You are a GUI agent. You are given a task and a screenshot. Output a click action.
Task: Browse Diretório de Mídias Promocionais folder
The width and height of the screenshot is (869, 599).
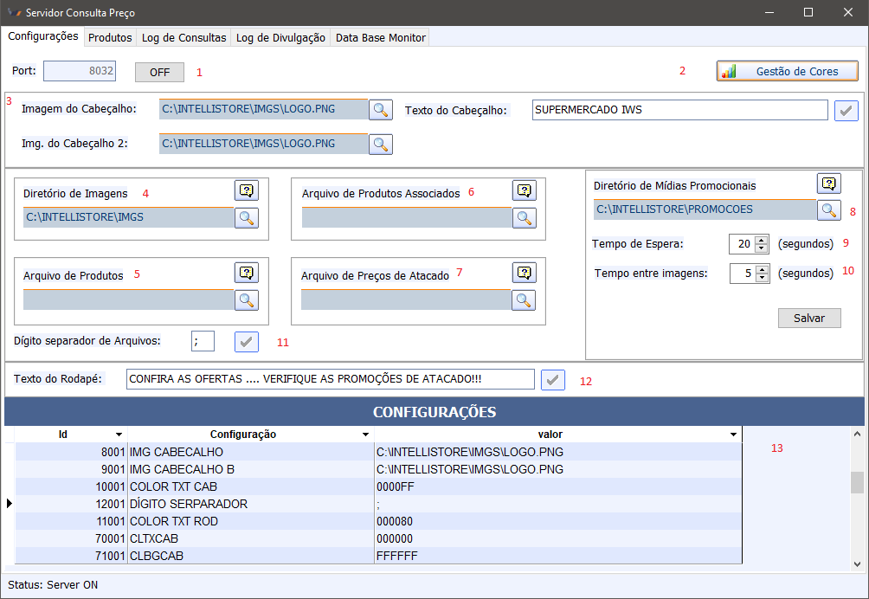click(829, 209)
